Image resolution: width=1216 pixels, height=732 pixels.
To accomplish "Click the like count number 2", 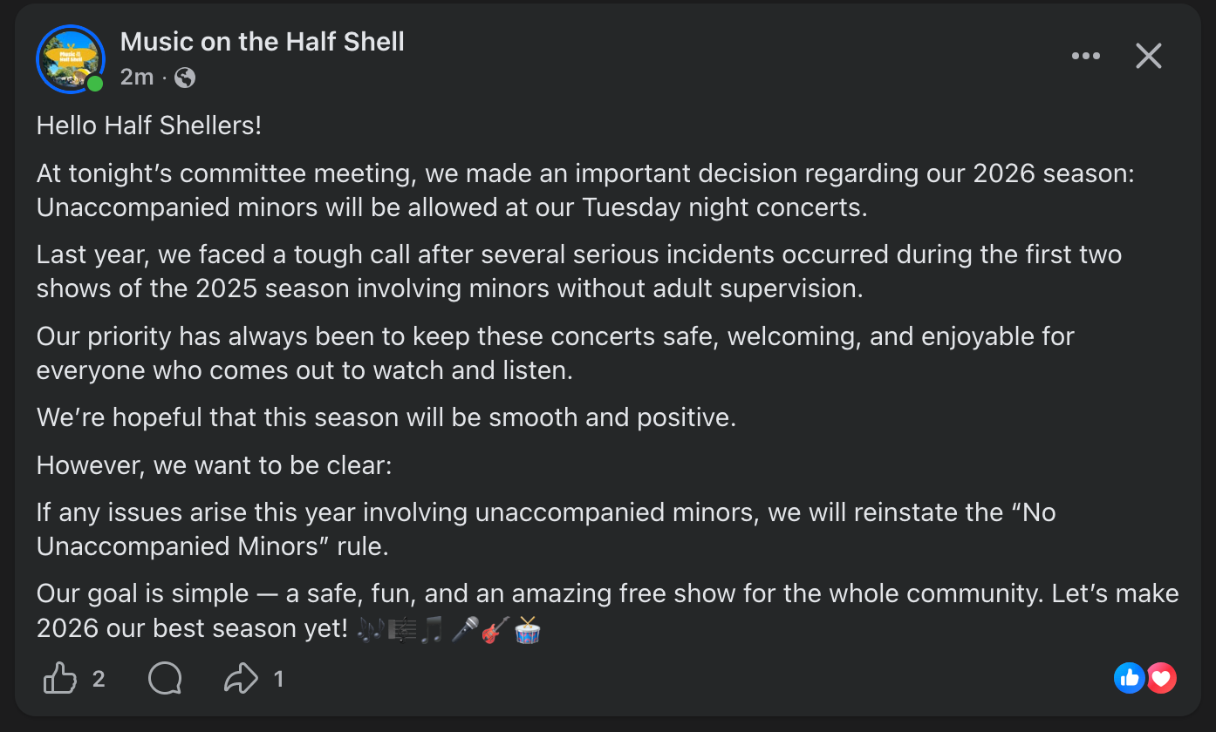I will [x=99, y=678].
